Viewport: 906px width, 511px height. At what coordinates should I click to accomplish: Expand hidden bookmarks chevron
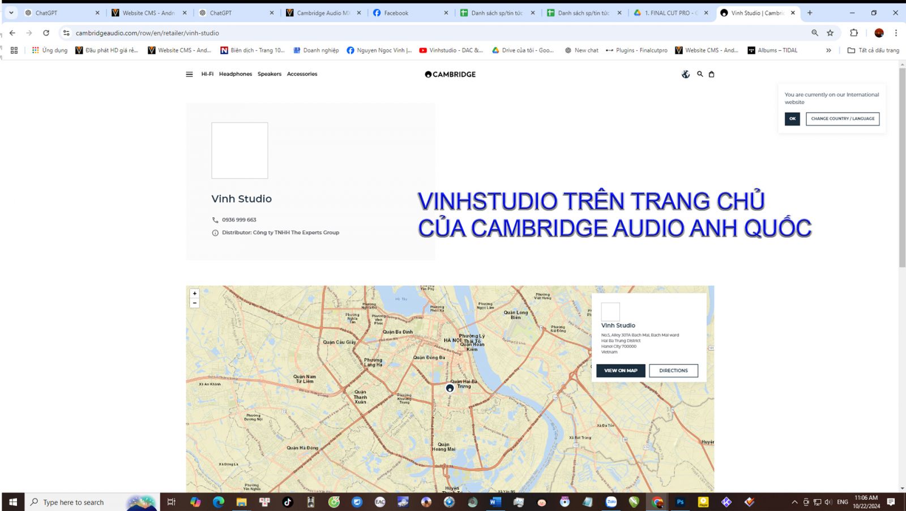[828, 50]
